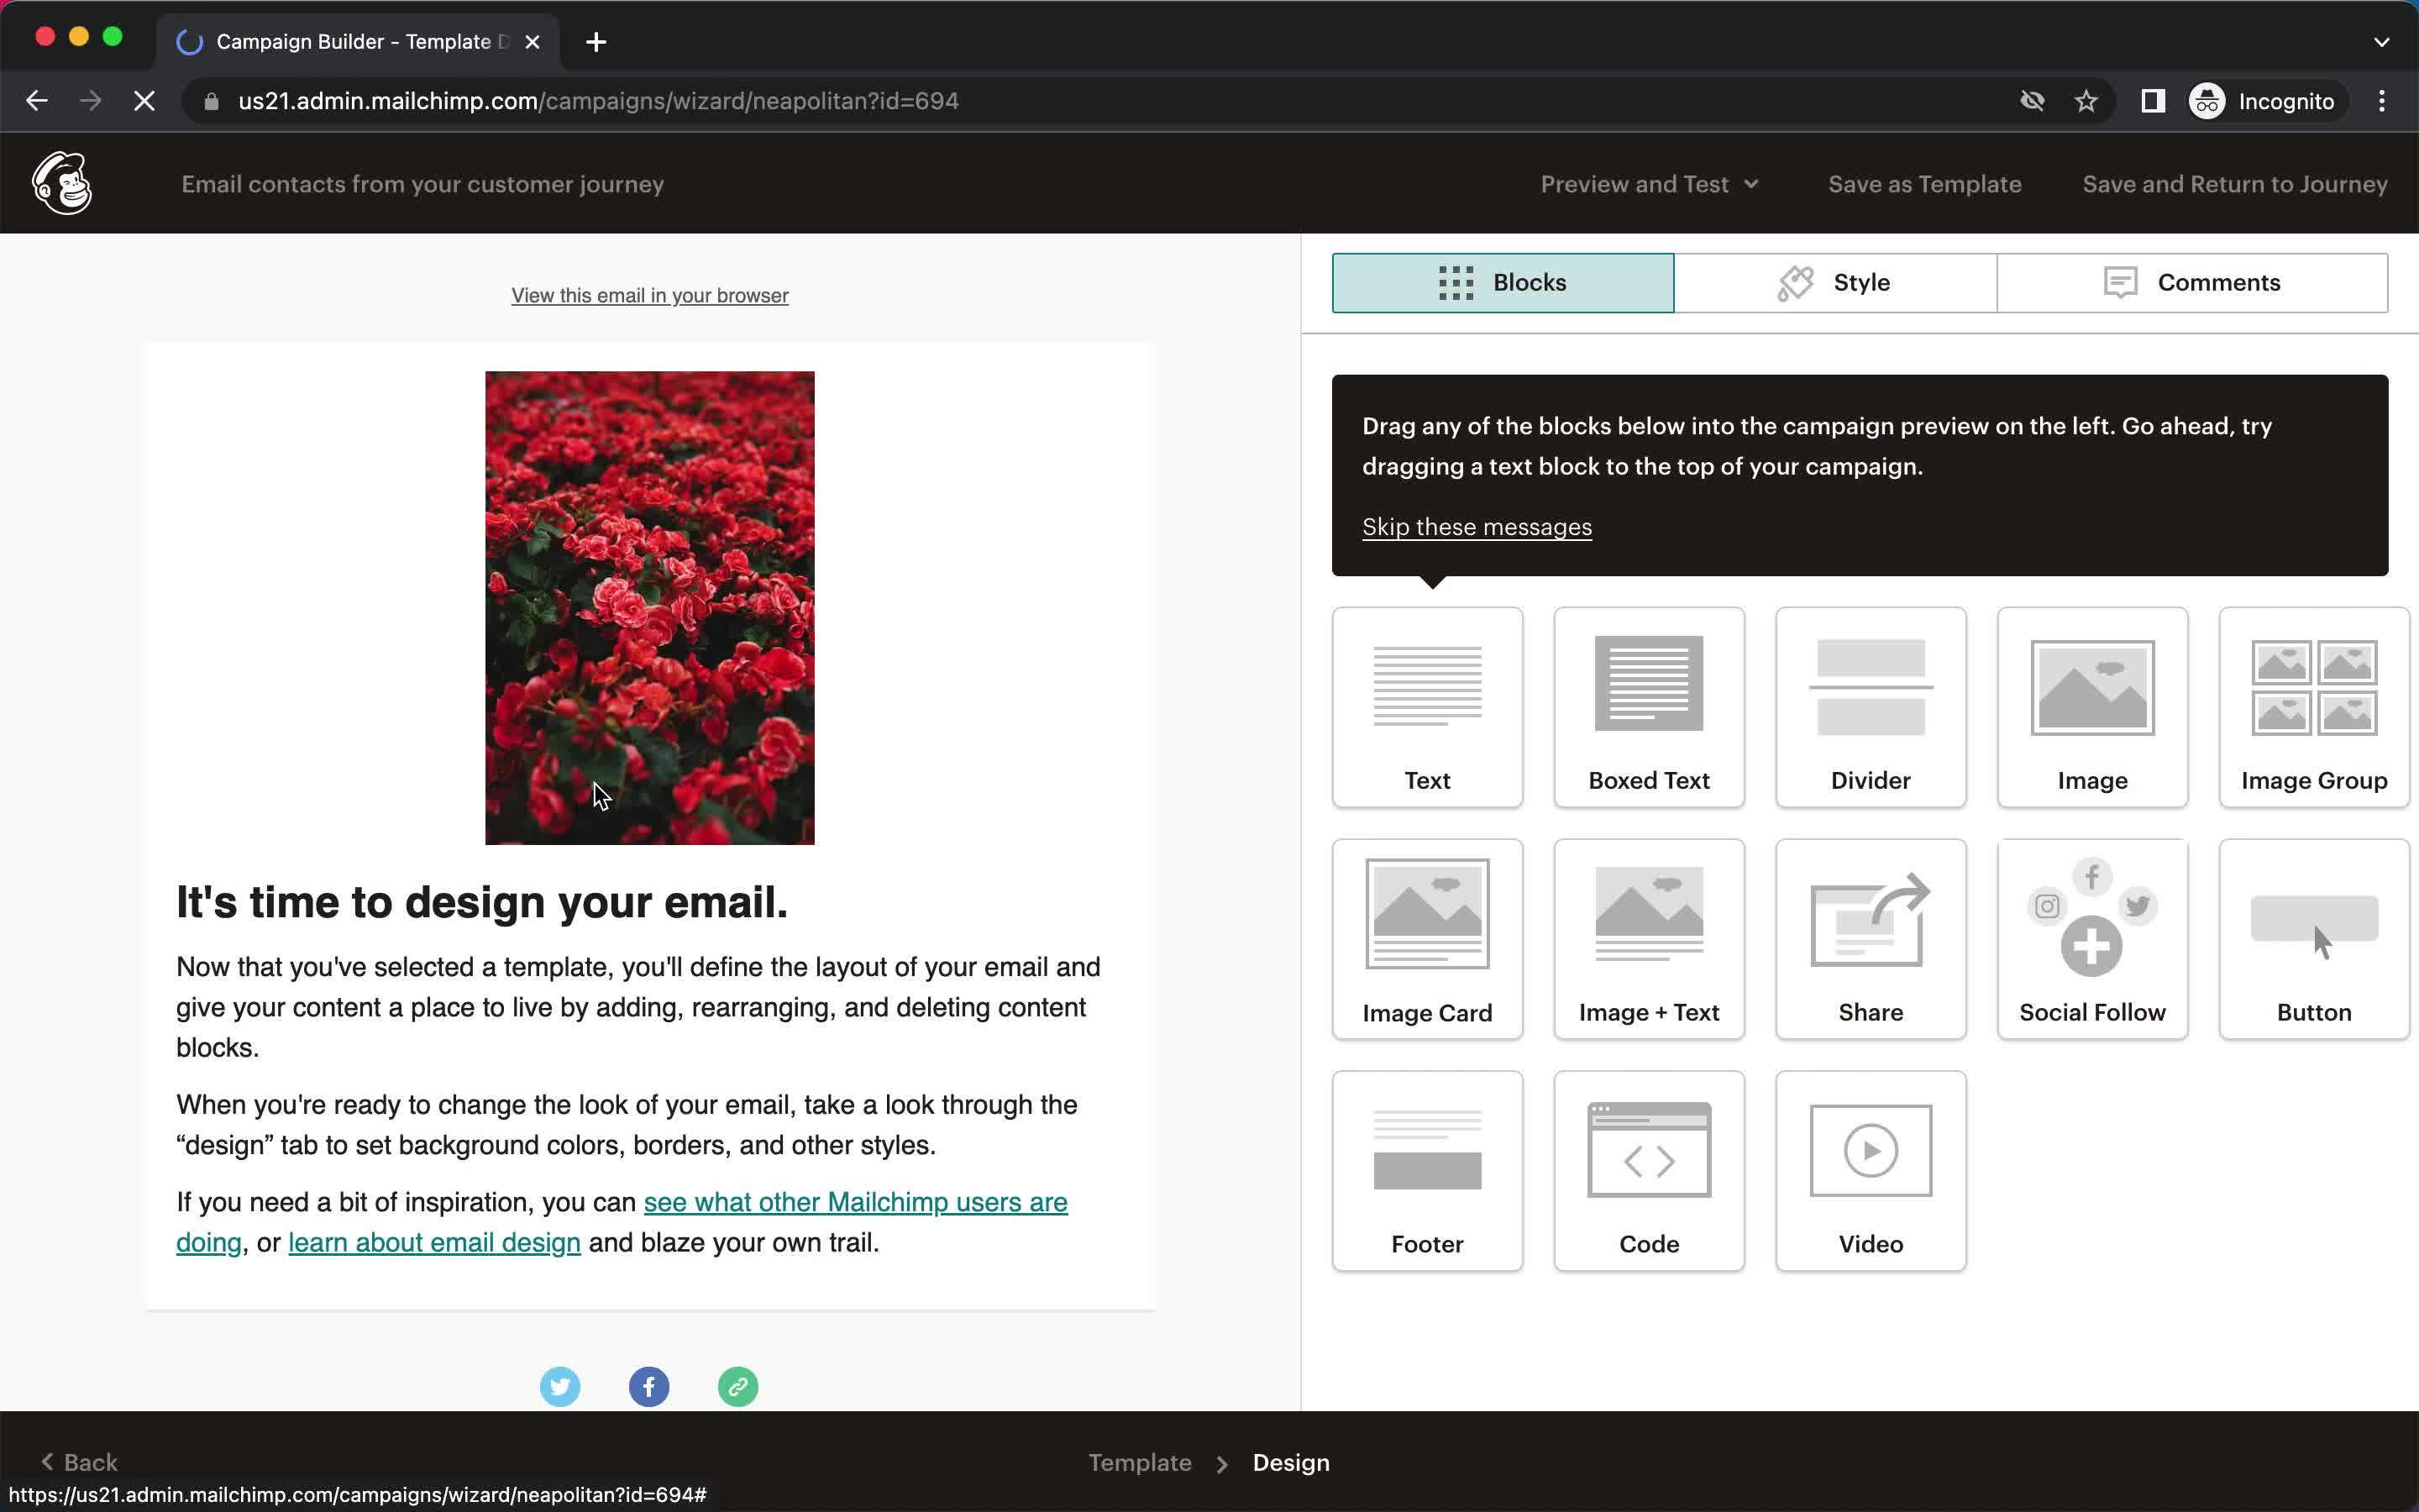Click the Image Group block icon
Image resolution: width=2419 pixels, height=1512 pixels.
2313,706
